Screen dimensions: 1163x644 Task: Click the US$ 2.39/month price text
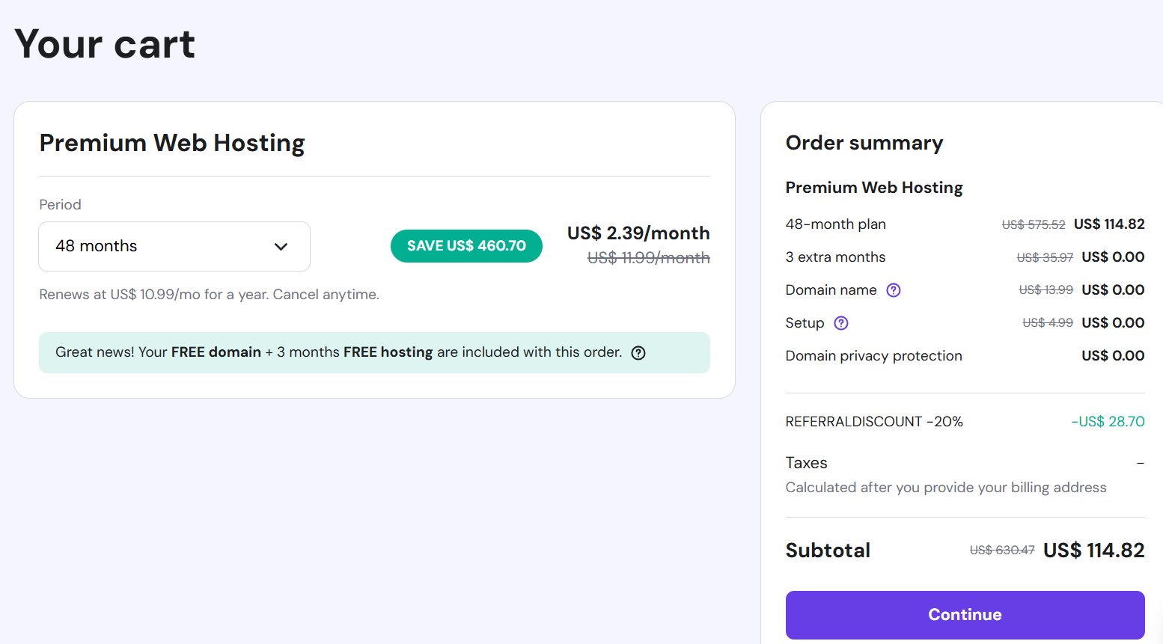638,233
